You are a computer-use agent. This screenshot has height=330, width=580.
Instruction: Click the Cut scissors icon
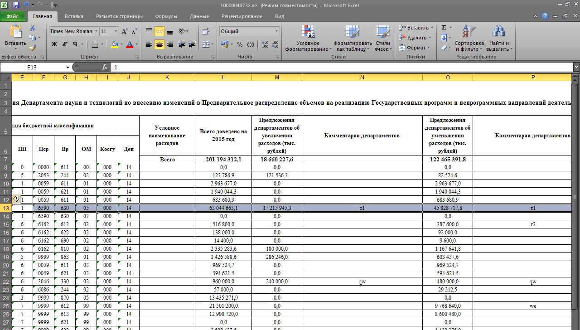(33, 28)
